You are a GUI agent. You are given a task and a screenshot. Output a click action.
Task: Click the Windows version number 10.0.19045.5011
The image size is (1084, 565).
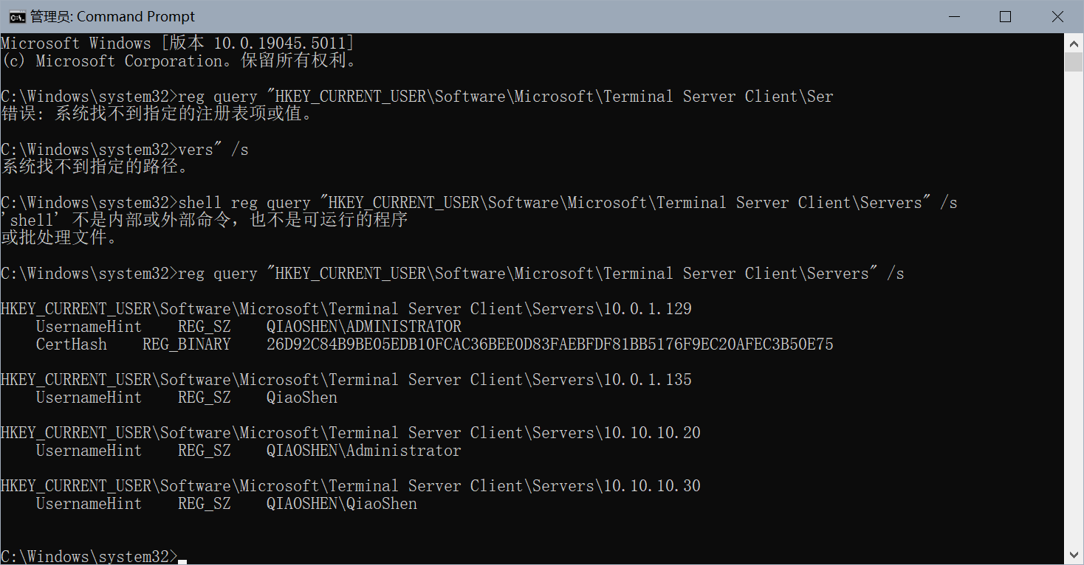(279, 43)
